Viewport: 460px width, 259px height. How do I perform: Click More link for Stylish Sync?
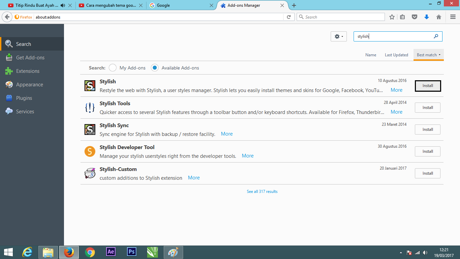pos(227,134)
